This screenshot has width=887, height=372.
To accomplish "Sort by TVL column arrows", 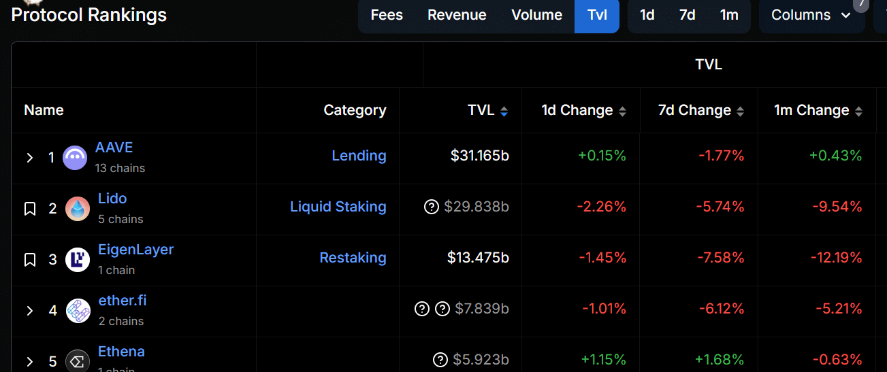I will [504, 111].
